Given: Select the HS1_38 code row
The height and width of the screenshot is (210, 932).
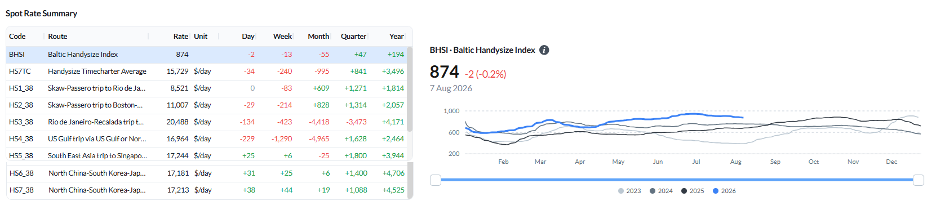Looking at the screenshot, I should click(x=21, y=88).
